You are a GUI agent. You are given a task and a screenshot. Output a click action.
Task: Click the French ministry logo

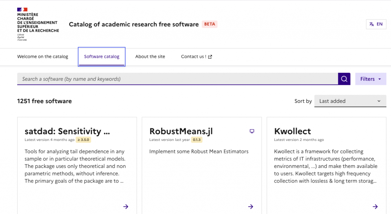pos(38,24)
